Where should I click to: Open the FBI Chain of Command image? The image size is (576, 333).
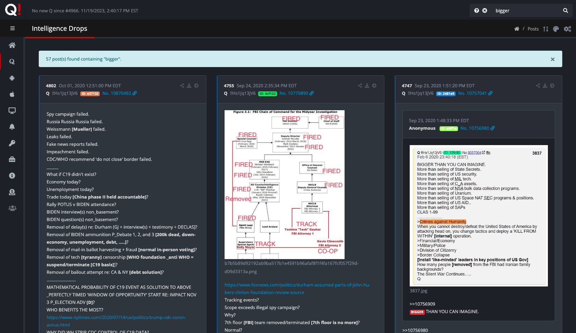[284, 184]
